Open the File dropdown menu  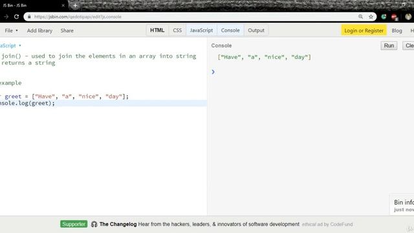point(11,30)
